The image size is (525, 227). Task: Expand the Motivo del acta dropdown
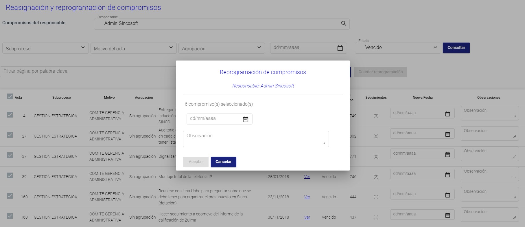(133, 48)
